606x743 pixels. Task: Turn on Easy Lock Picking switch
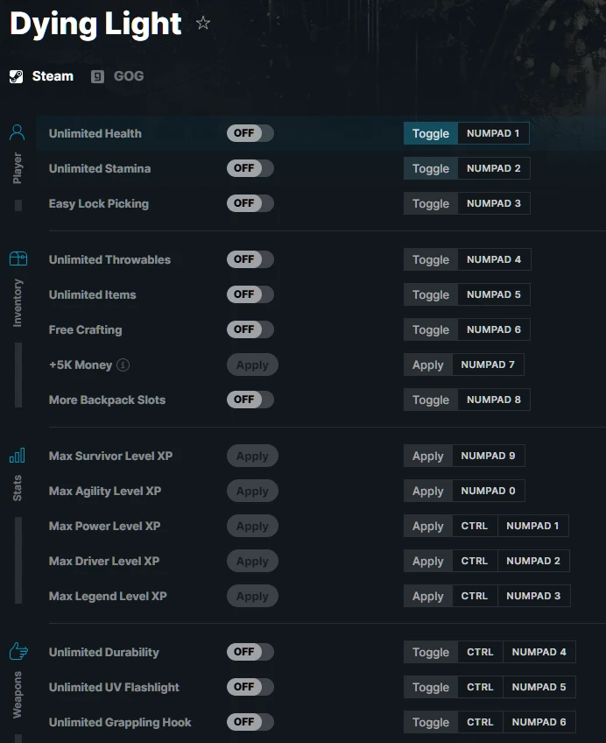[x=250, y=203]
